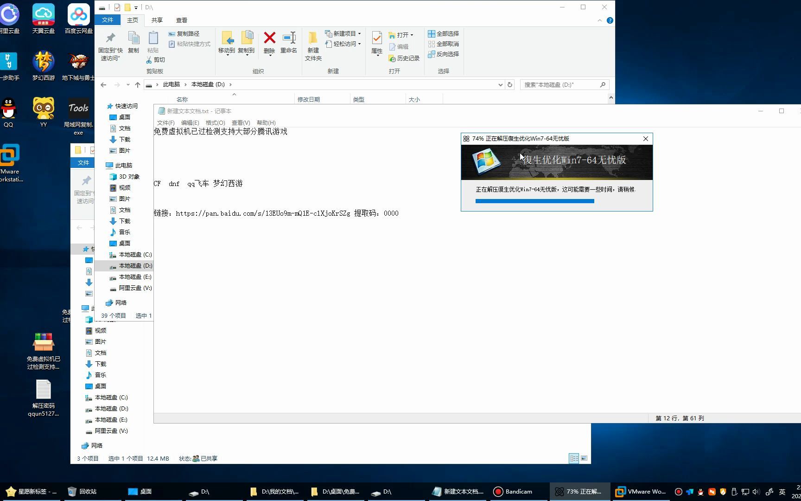Open the YY desktop icon
This screenshot has width=801, height=501.
click(44, 112)
